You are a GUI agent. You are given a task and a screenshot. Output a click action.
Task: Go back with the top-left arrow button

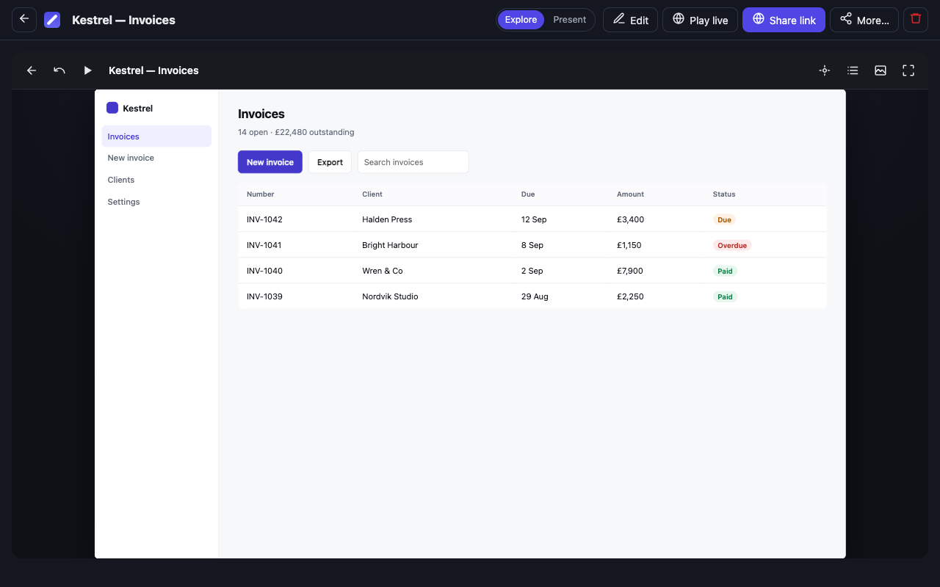[24, 20]
